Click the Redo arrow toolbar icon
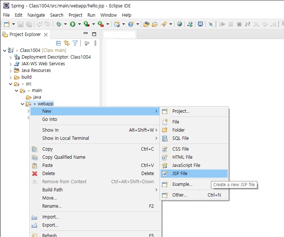The width and height of the screenshot is (284, 237). point(47,24)
